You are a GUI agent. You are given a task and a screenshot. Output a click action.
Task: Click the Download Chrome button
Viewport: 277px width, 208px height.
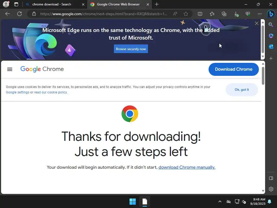point(233,69)
